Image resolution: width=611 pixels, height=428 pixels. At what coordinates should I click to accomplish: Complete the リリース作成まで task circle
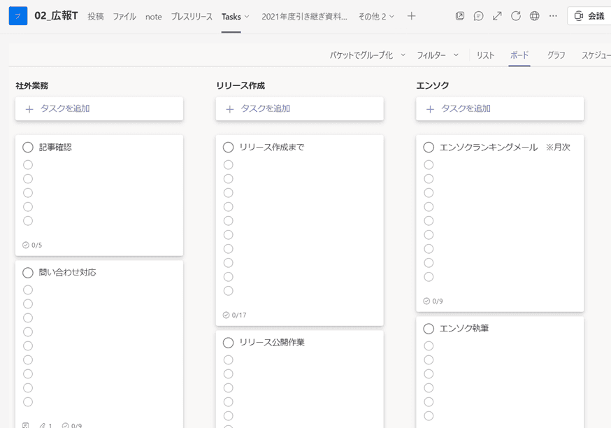coord(228,148)
